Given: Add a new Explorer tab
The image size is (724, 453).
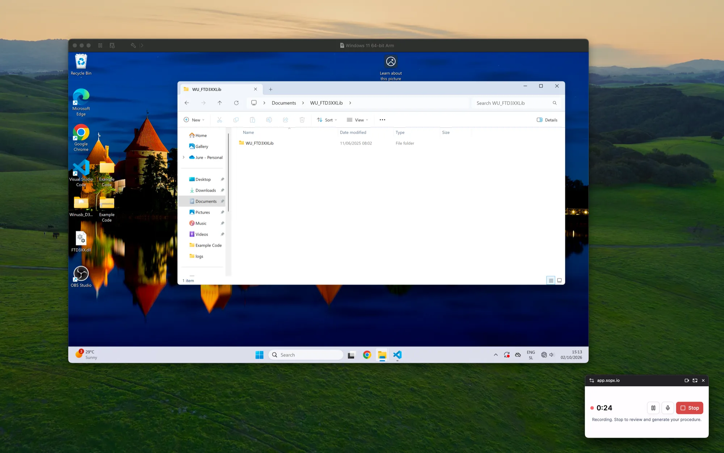Looking at the screenshot, I should [x=270, y=89].
